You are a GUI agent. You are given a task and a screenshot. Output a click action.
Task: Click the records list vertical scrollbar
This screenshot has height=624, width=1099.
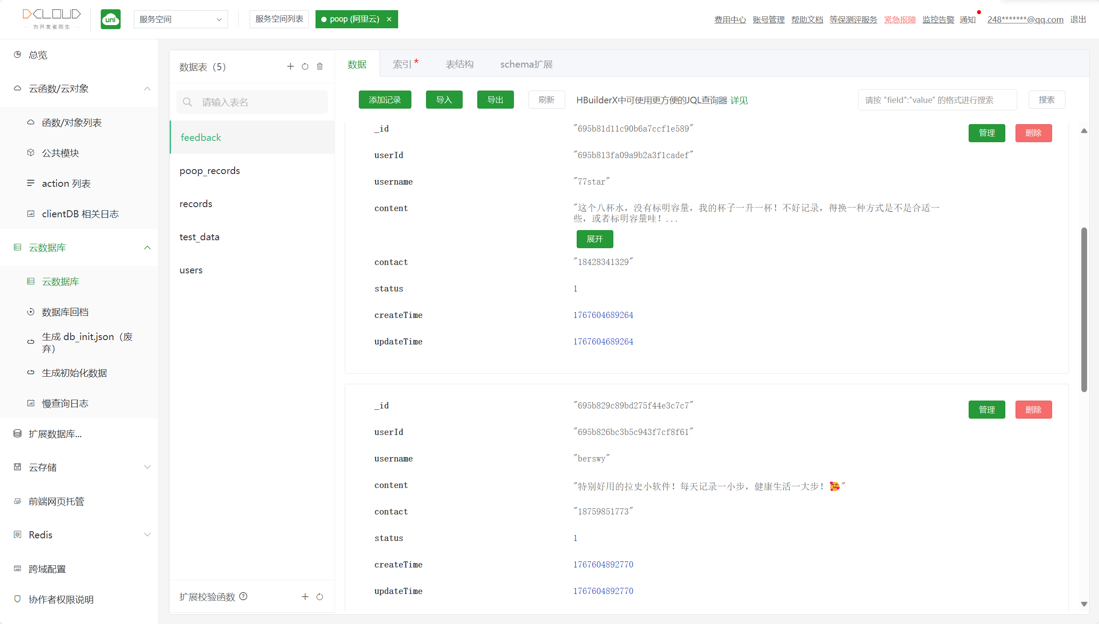(x=1084, y=309)
